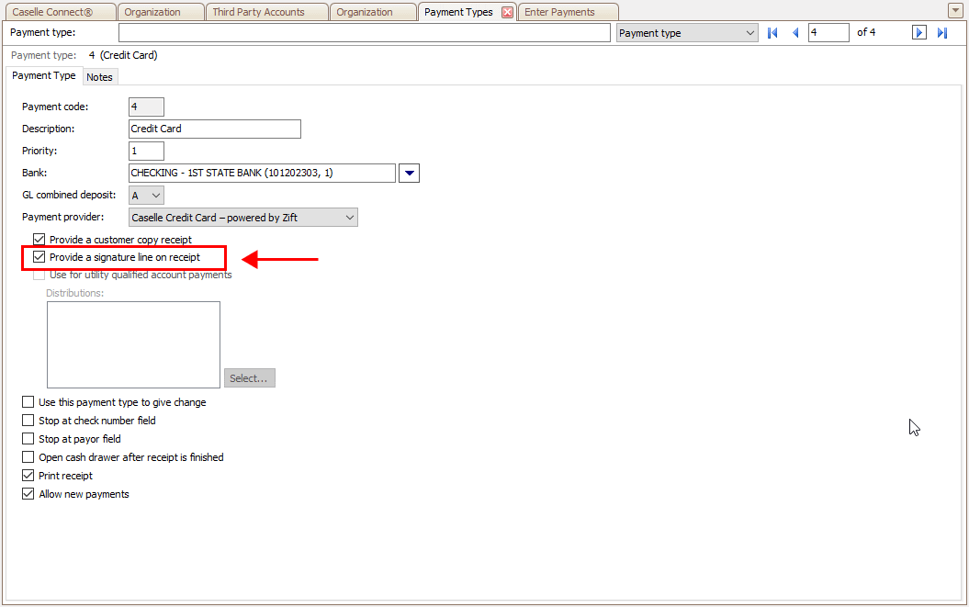Open the Bank lookup arrow button
The image size is (969, 607).
[x=410, y=173]
